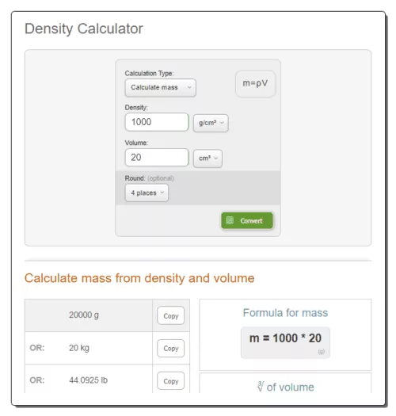Viewport: 396px width, 416px height.
Task: Open the Calculation Type dropdown
Action: click(161, 87)
